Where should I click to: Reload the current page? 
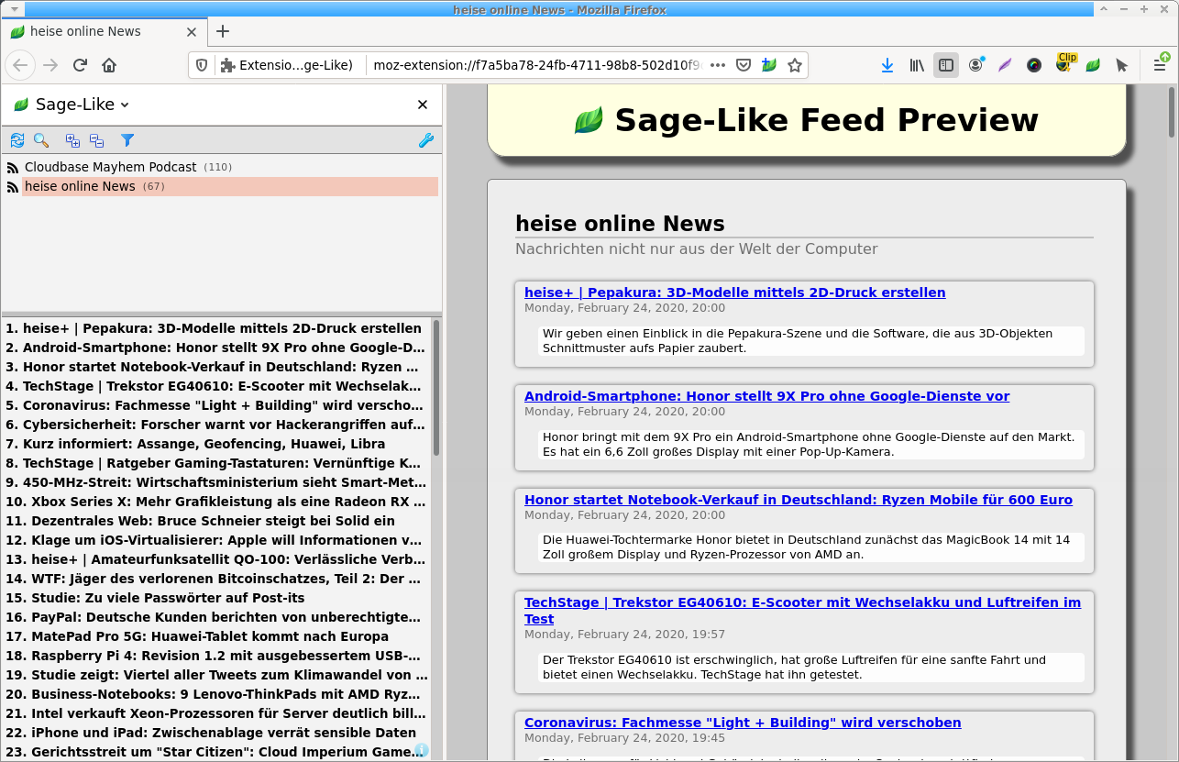pyautogui.click(x=80, y=65)
